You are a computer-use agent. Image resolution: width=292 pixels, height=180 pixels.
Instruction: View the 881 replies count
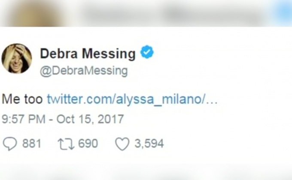click(x=32, y=144)
